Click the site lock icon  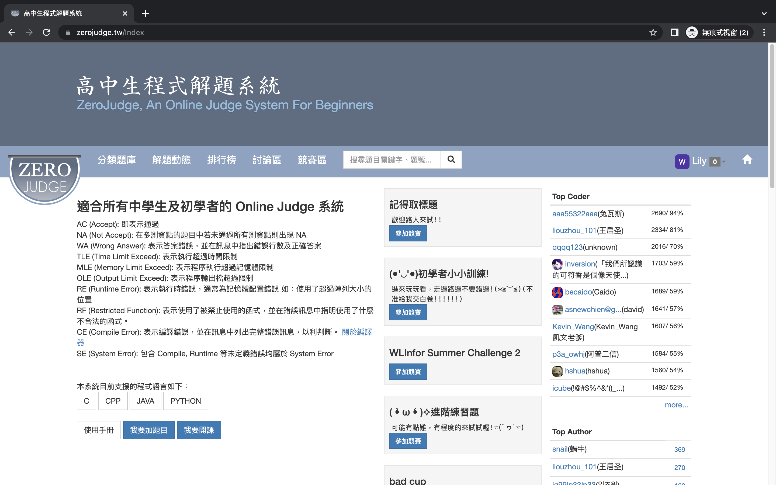pyautogui.click(x=68, y=32)
